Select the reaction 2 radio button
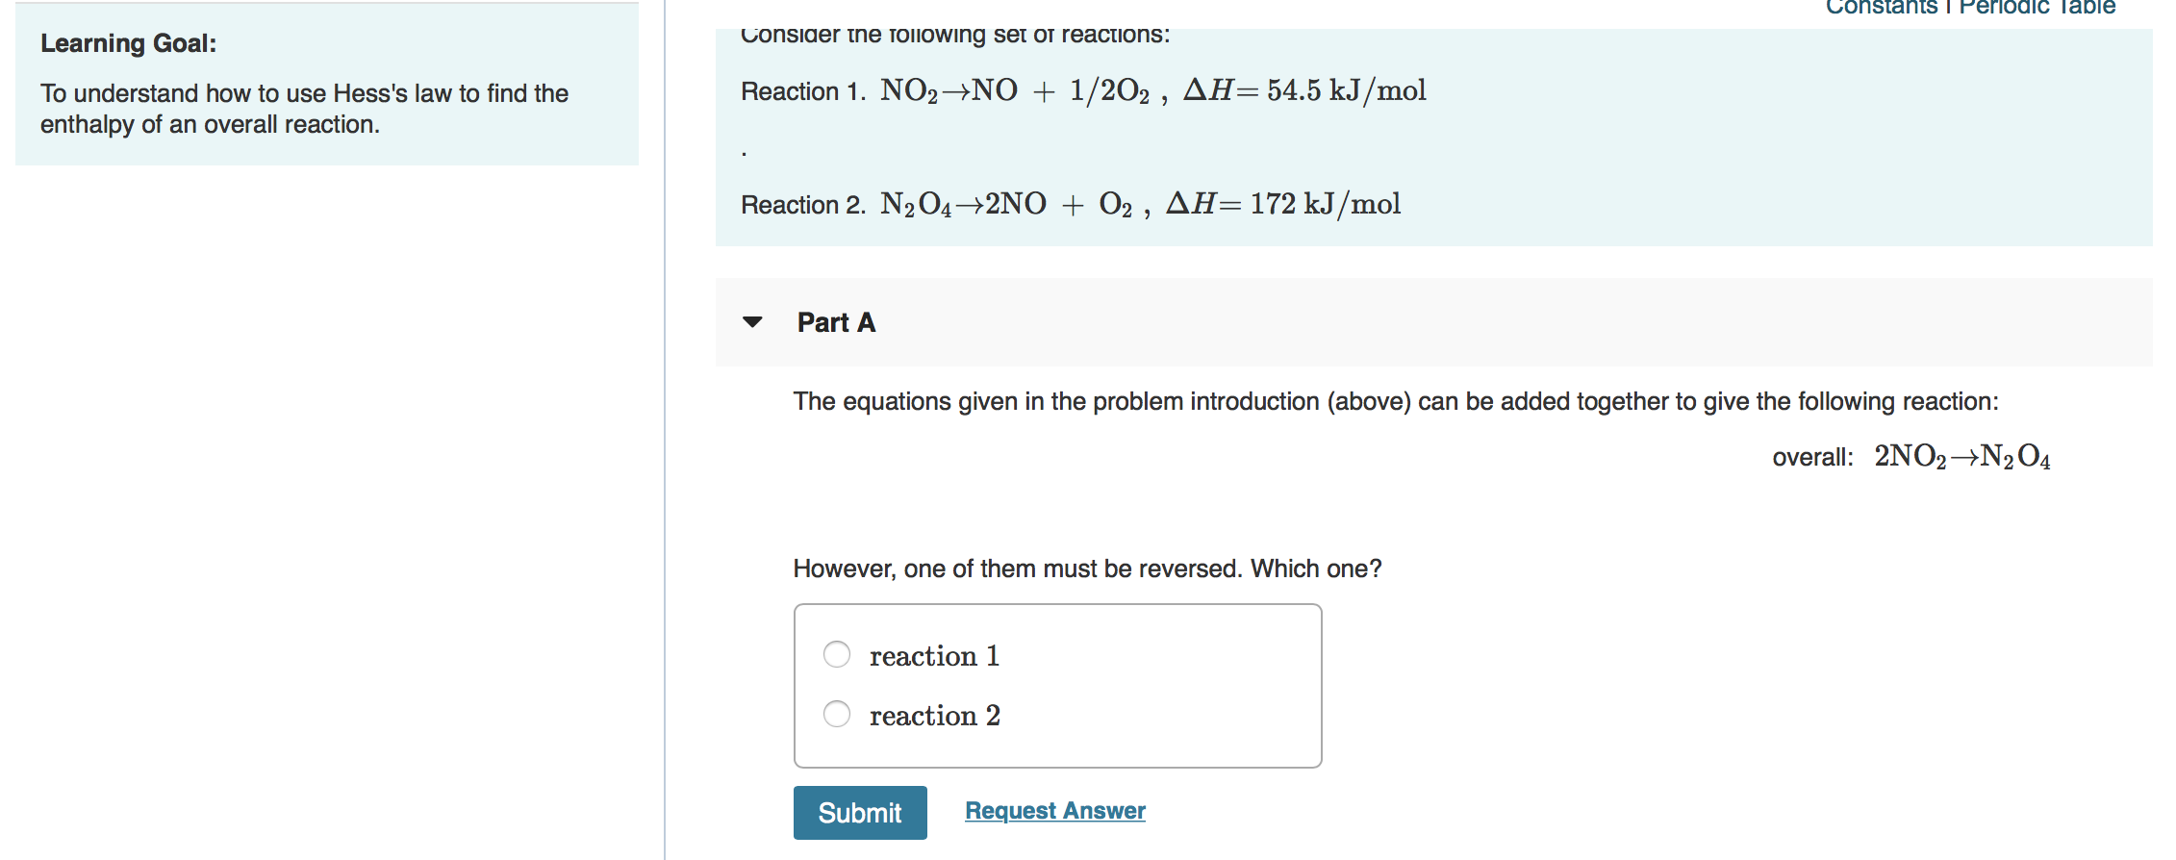 pos(836,714)
